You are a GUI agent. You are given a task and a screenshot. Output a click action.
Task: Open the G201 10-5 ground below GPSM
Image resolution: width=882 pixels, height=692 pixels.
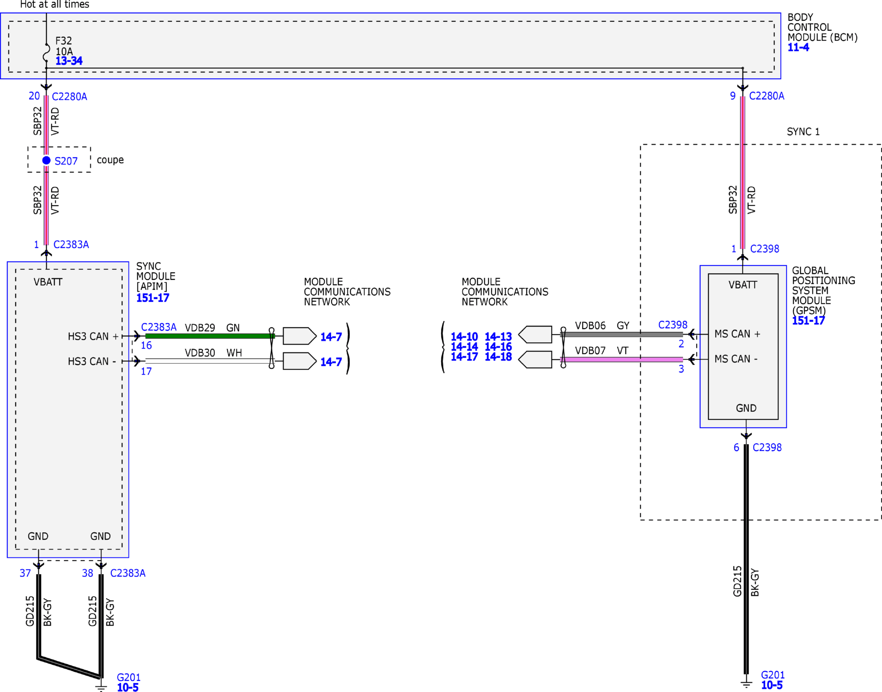(772, 680)
